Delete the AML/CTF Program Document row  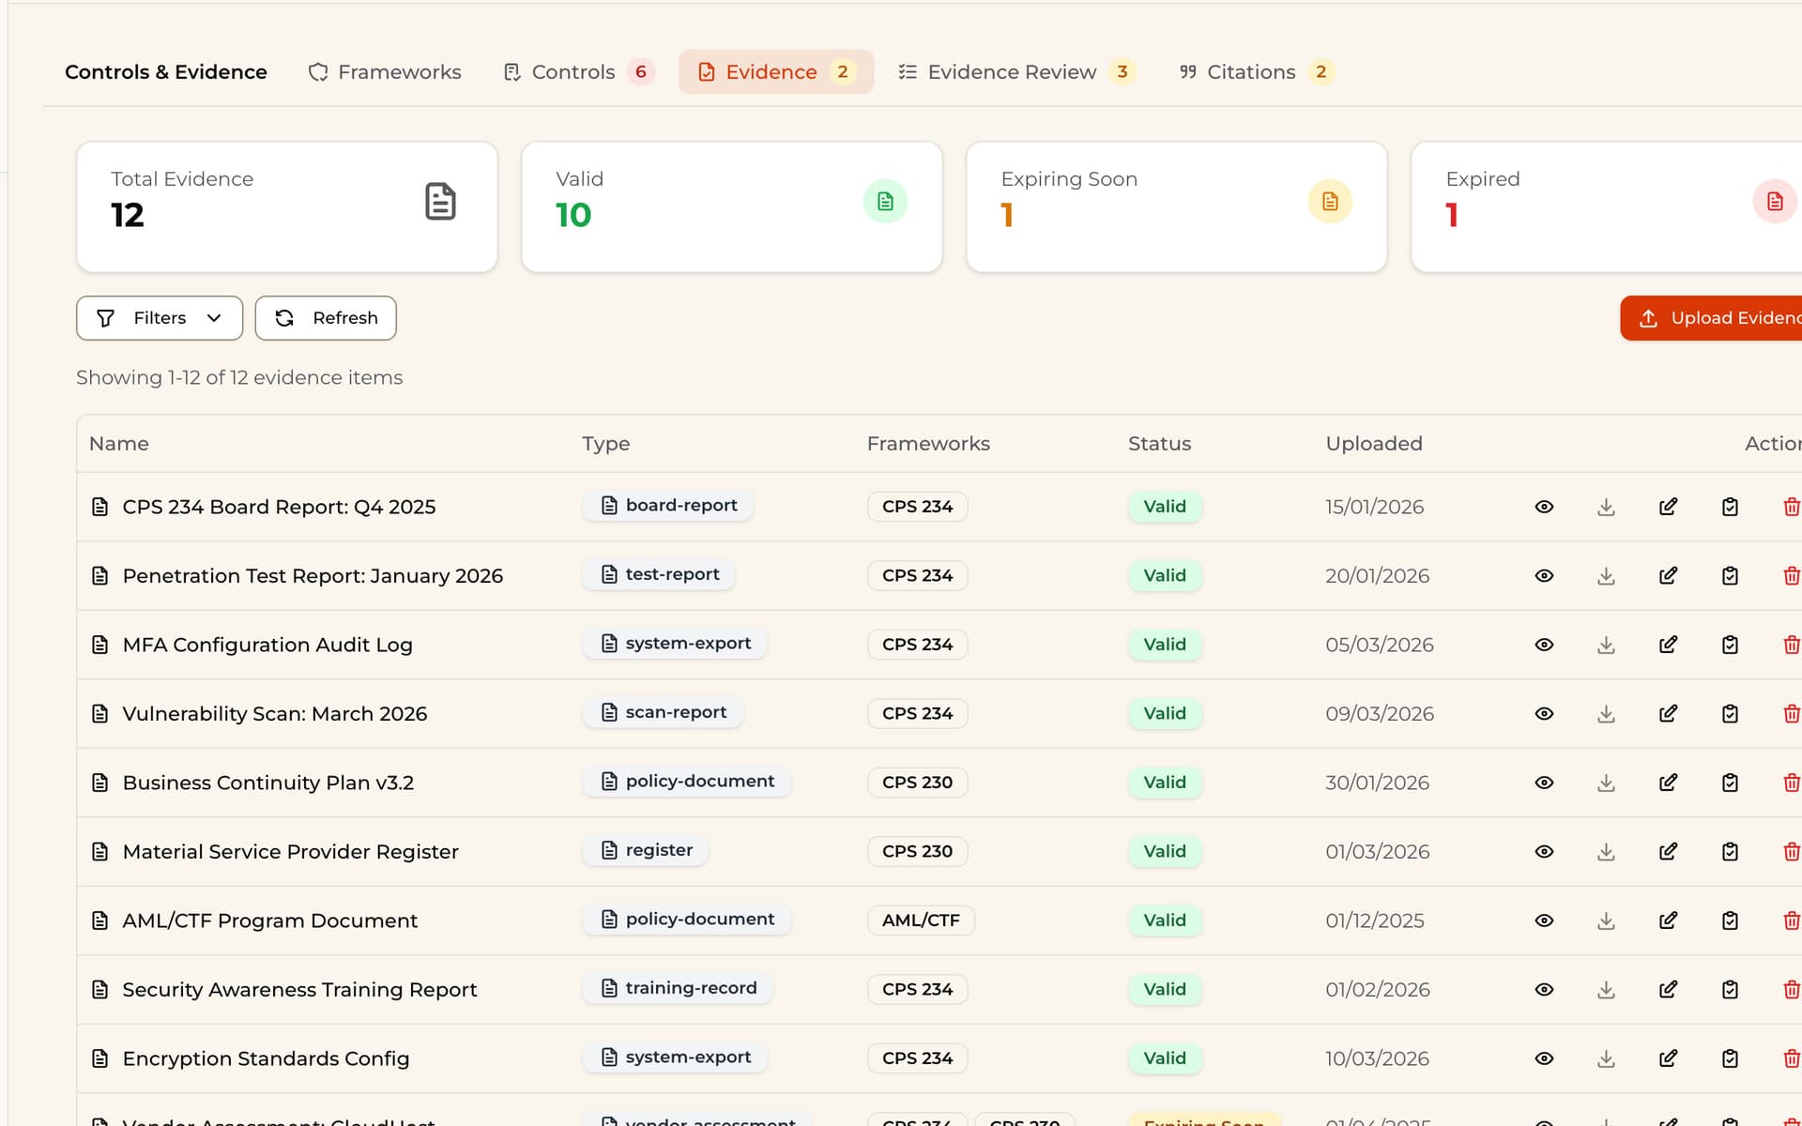(1791, 921)
